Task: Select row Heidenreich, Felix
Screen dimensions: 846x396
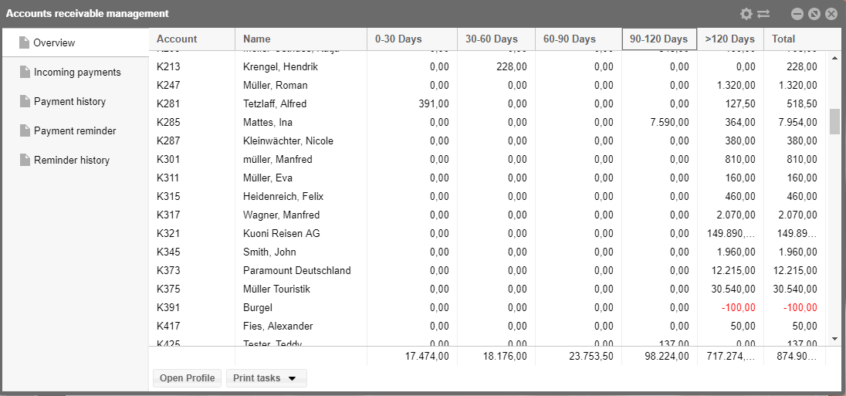Action: click(x=487, y=196)
